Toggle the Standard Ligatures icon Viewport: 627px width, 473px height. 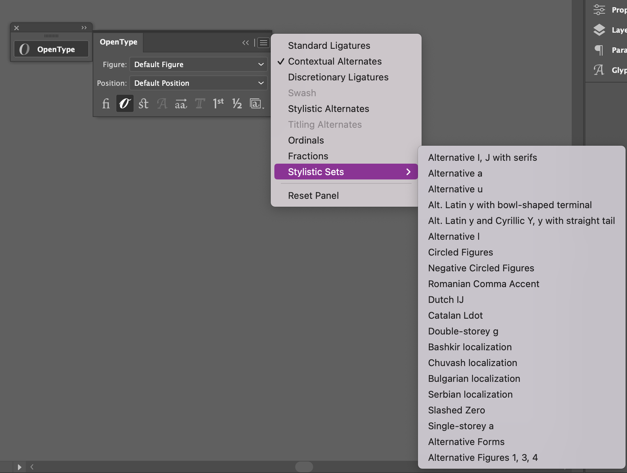[106, 104]
